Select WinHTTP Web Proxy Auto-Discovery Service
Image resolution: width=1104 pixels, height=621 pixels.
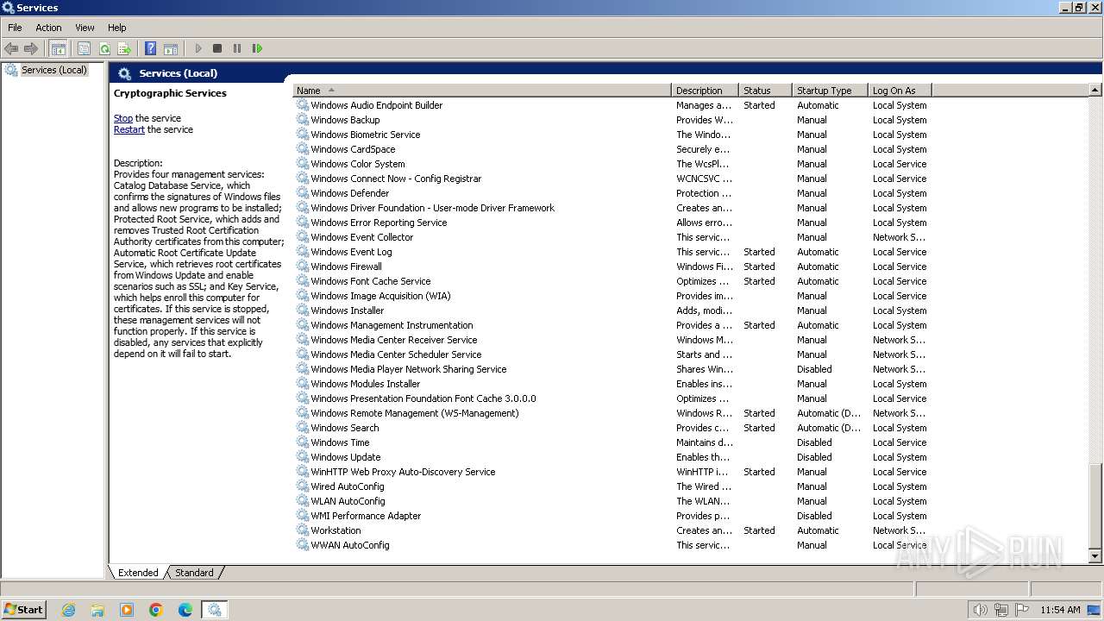(403, 472)
